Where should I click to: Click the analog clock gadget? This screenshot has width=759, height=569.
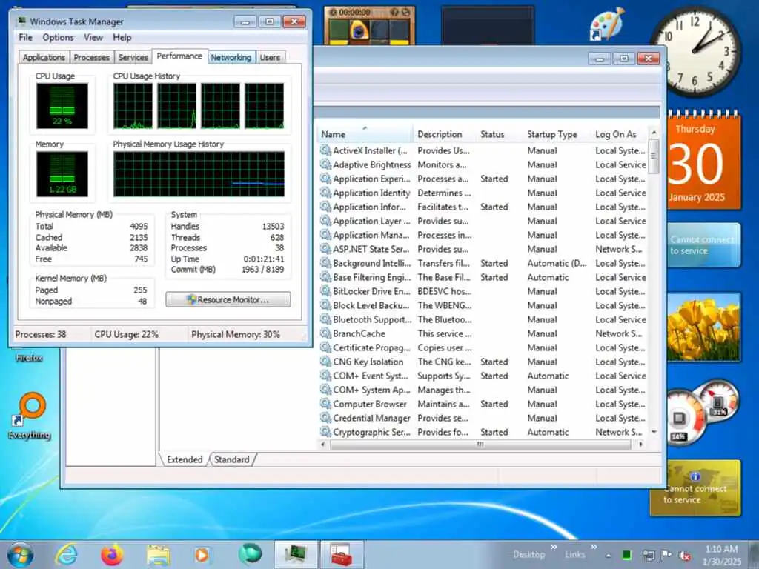point(695,51)
